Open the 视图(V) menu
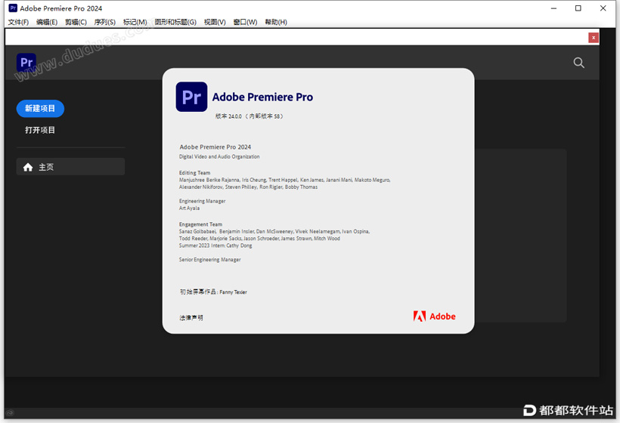Image resolution: width=620 pixels, height=423 pixels. [215, 22]
